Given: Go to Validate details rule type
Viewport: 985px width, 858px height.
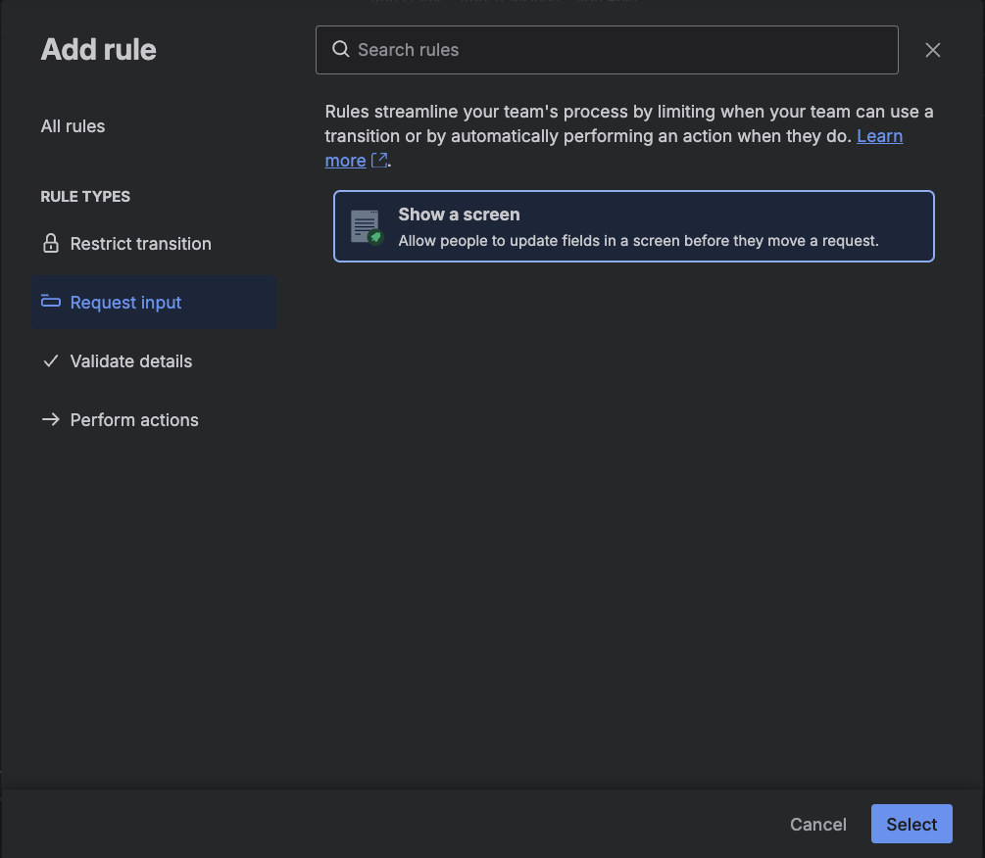Looking at the screenshot, I should 131,361.
